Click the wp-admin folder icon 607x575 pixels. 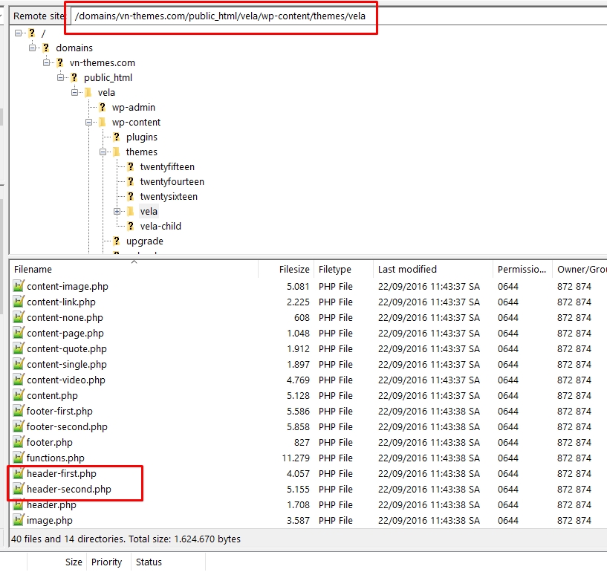click(103, 108)
